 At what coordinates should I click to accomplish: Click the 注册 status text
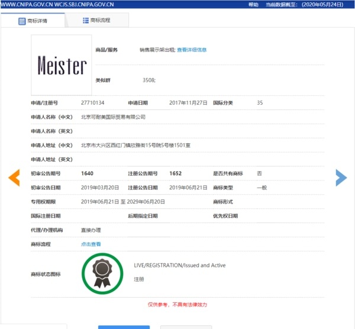click(x=139, y=279)
